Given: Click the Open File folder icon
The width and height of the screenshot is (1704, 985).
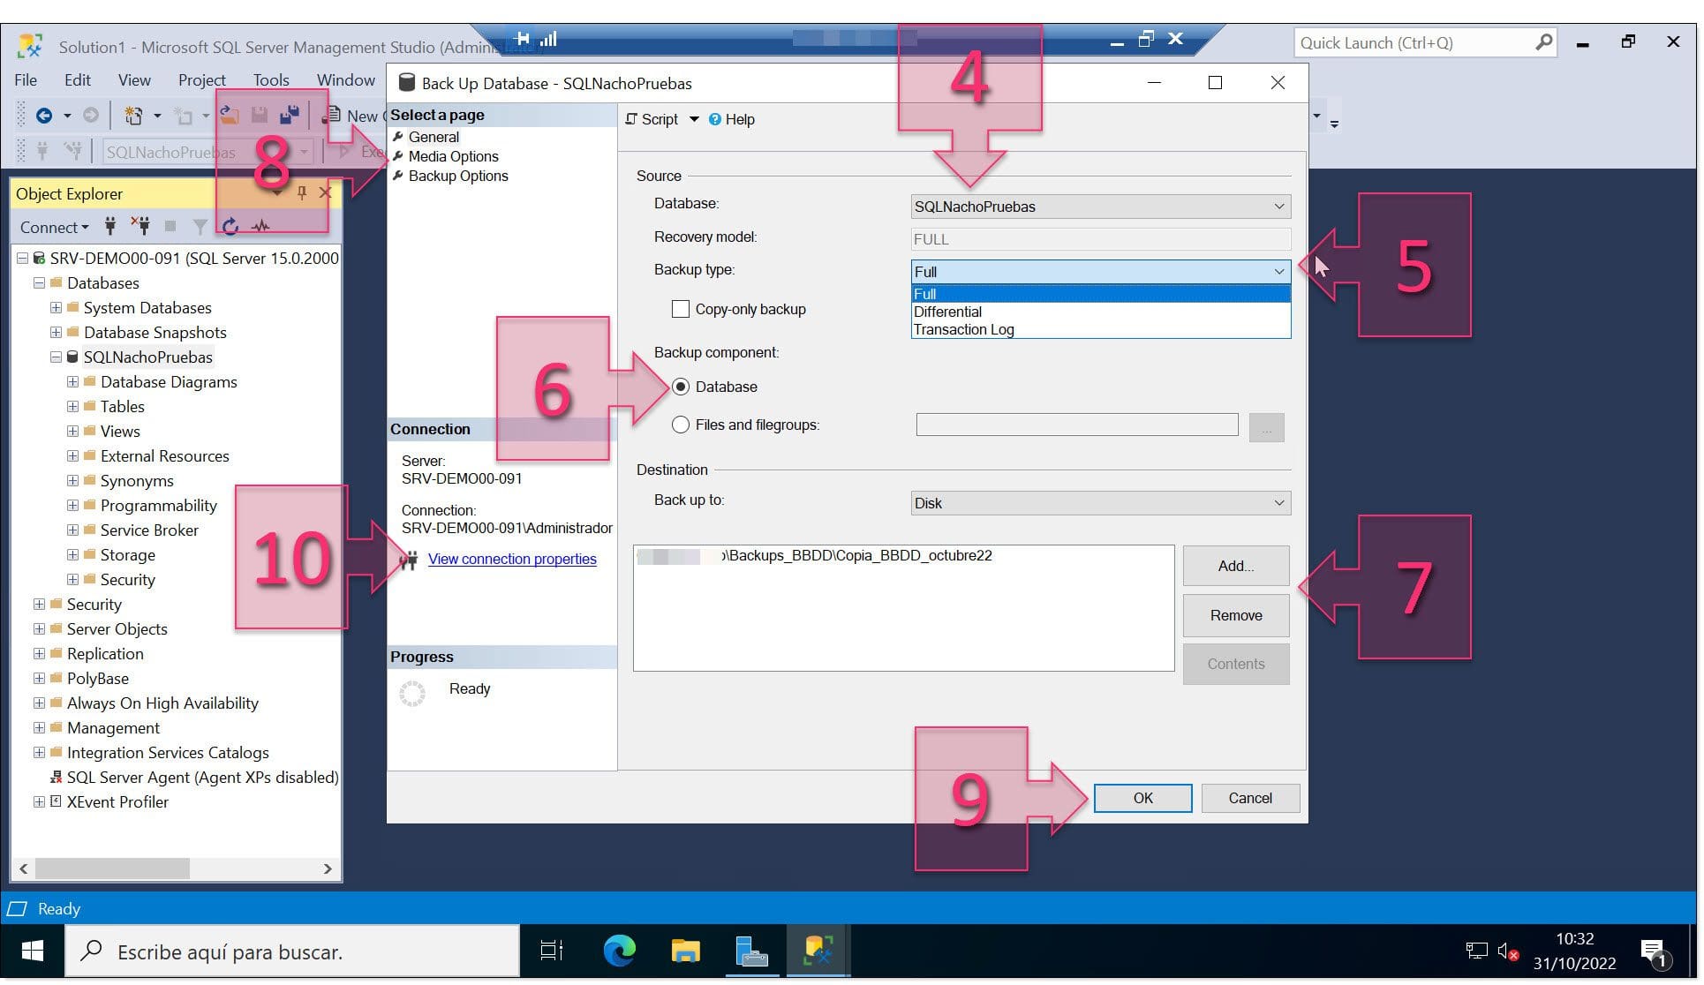Looking at the screenshot, I should pyautogui.click(x=230, y=115).
